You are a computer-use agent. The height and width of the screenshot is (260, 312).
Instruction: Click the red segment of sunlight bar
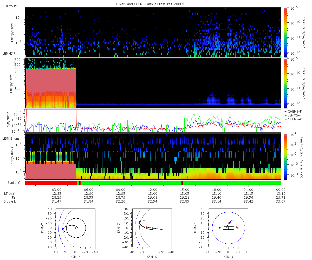[x=51, y=183]
